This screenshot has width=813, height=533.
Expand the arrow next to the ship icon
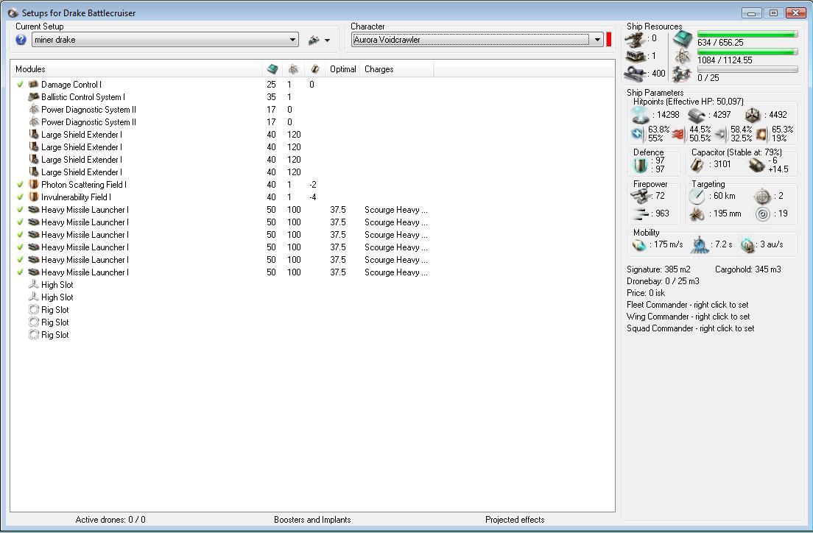tap(327, 40)
